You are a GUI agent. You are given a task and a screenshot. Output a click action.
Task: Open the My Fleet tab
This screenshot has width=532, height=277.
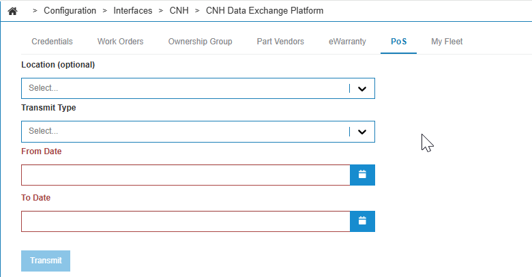(x=447, y=42)
